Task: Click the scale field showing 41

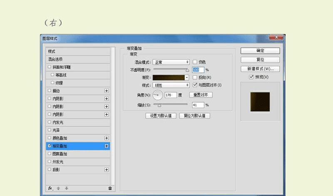Action: [198, 105]
